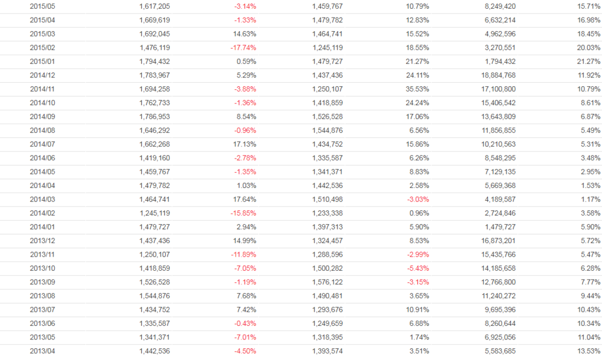Click the red -11.89% value

click(243, 255)
